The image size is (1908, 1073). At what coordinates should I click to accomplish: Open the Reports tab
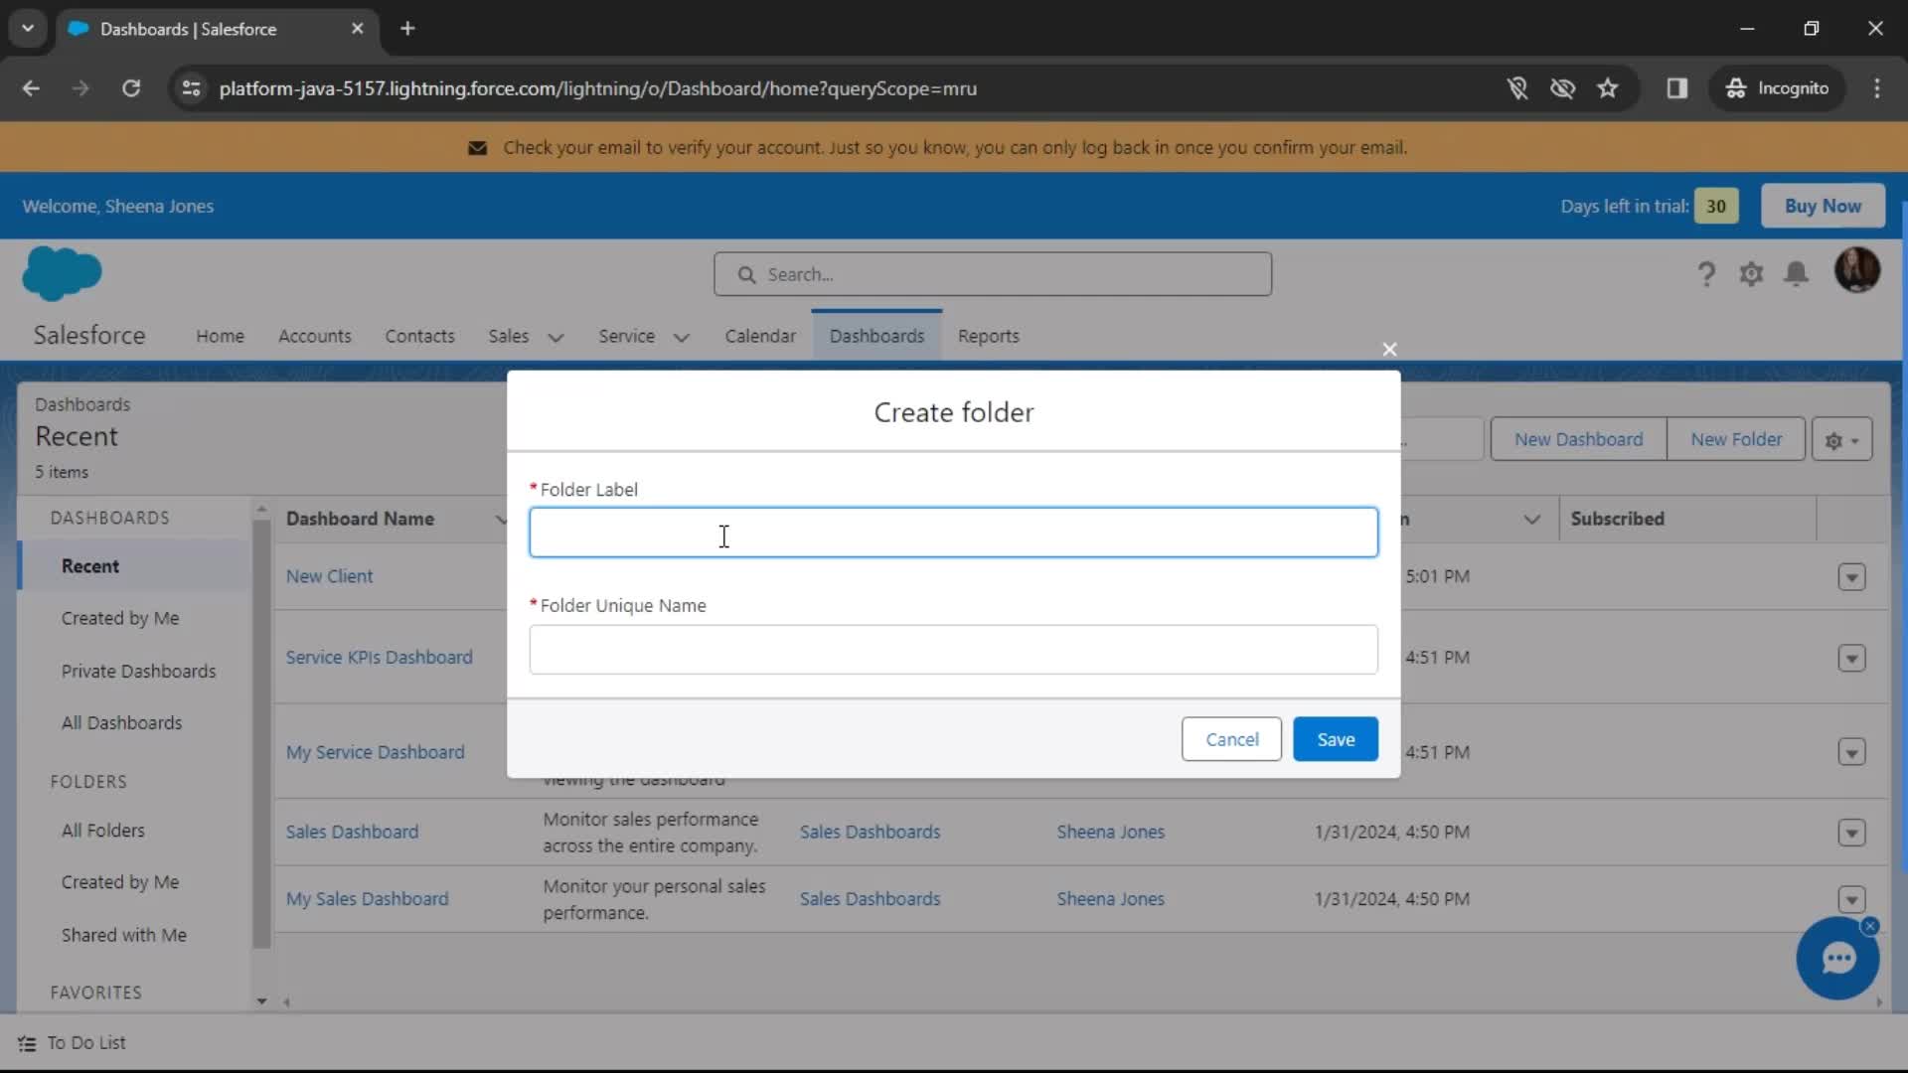coord(988,336)
